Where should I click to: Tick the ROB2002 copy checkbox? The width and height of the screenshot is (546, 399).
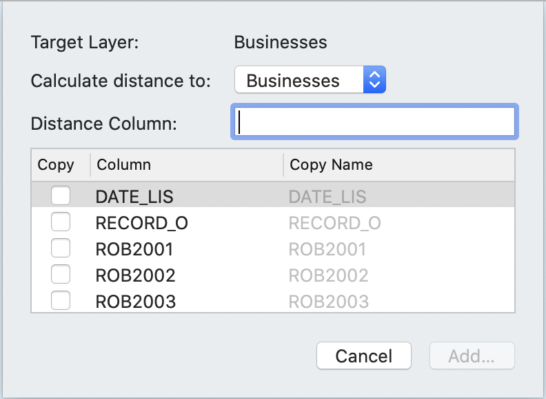[x=61, y=274]
